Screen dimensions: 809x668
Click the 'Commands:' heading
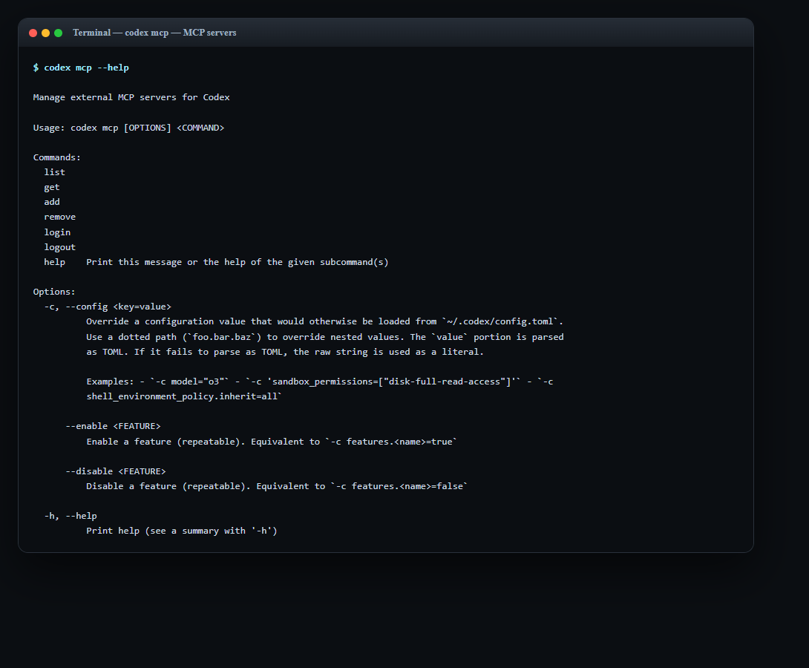tap(56, 157)
